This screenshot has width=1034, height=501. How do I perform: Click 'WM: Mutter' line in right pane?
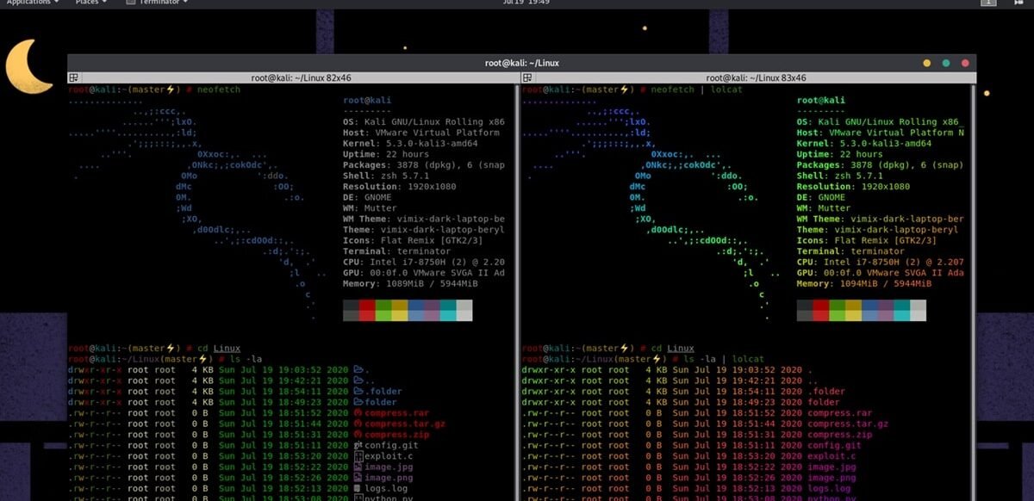824,208
